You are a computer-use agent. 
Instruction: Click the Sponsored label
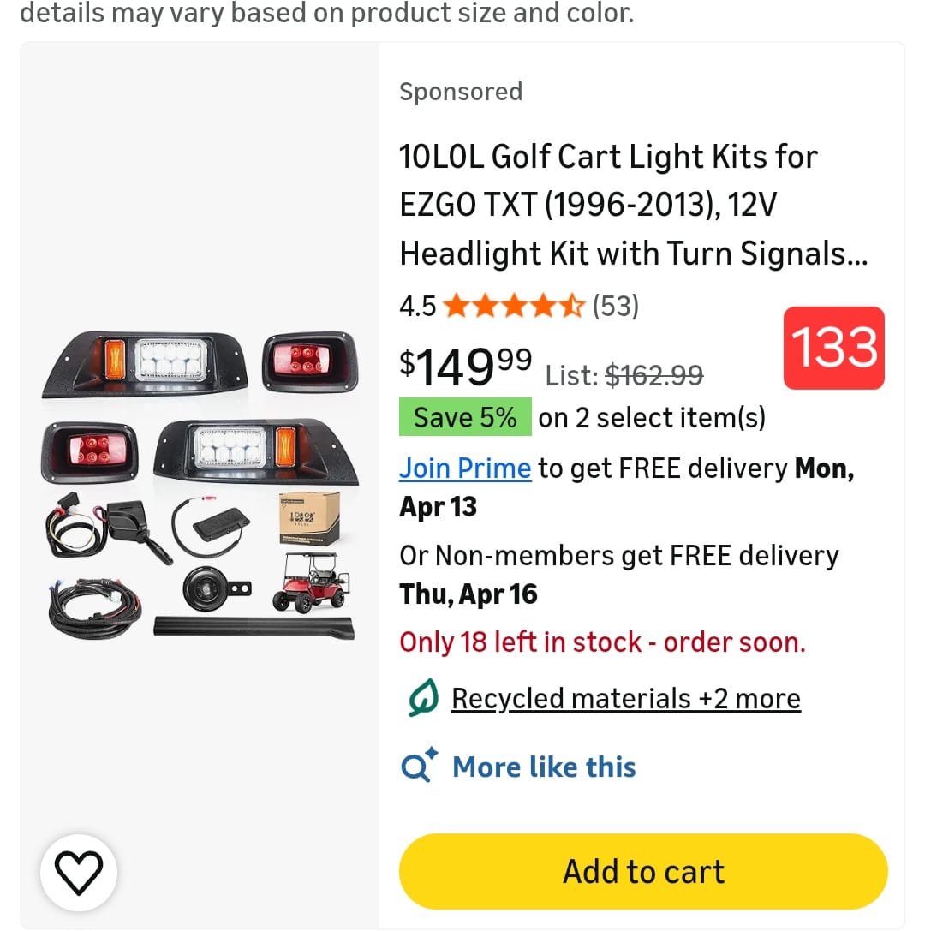[x=461, y=92]
